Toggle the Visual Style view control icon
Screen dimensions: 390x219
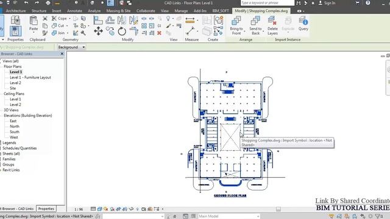(99, 209)
